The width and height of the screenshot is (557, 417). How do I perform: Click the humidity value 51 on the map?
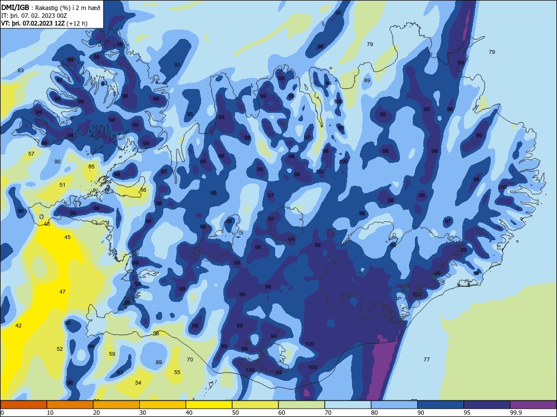point(62,185)
